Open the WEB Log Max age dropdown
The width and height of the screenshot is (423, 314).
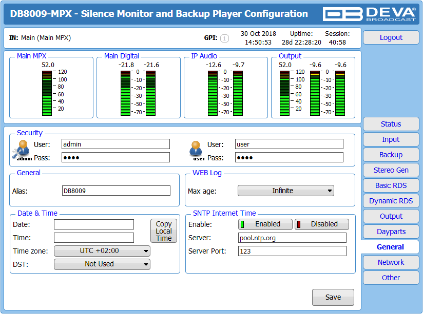[x=286, y=191]
